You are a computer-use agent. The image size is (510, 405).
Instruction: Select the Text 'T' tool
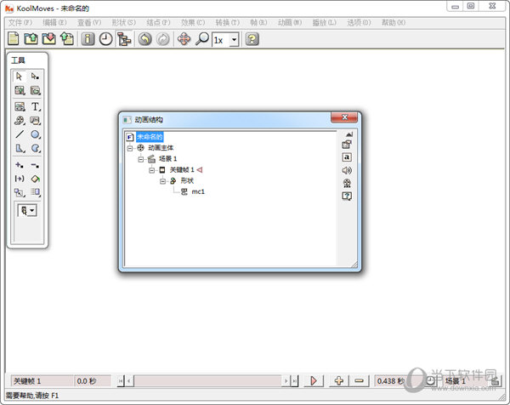click(x=35, y=106)
